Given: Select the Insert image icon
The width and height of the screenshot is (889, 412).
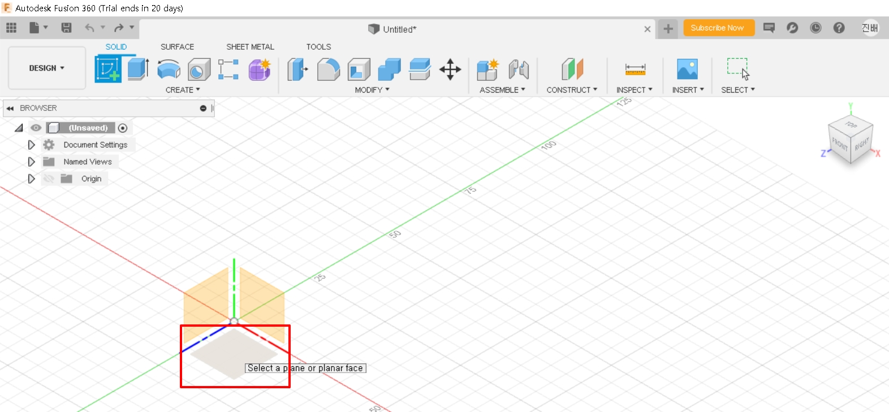Looking at the screenshot, I should tap(687, 70).
